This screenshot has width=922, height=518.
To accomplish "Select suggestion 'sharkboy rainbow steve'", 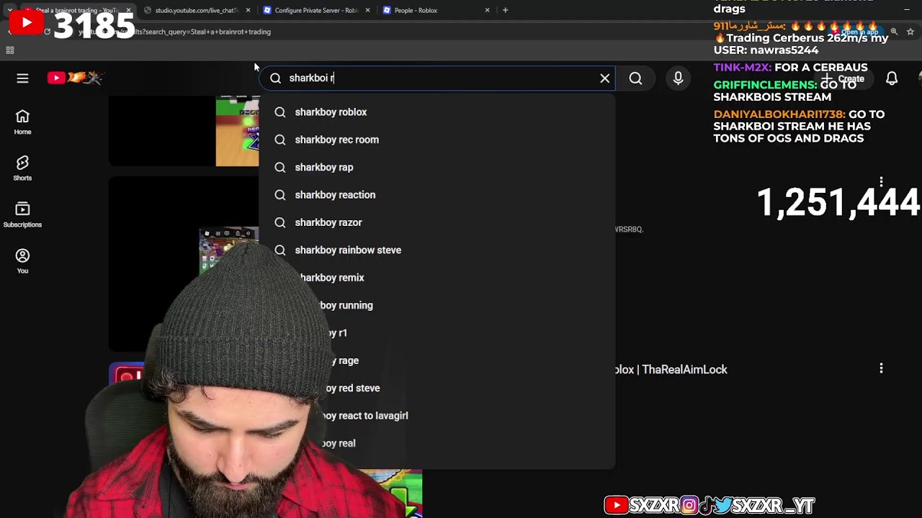I will point(437,250).
